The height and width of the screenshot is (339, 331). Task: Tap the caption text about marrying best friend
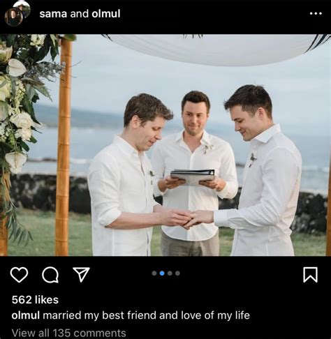click(146, 315)
